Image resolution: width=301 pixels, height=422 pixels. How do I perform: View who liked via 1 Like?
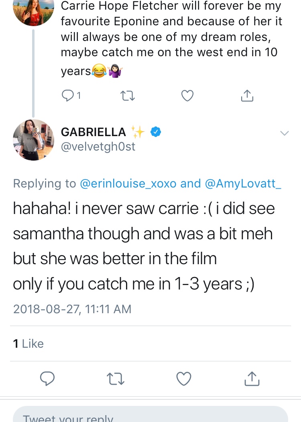click(x=28, y=344)
